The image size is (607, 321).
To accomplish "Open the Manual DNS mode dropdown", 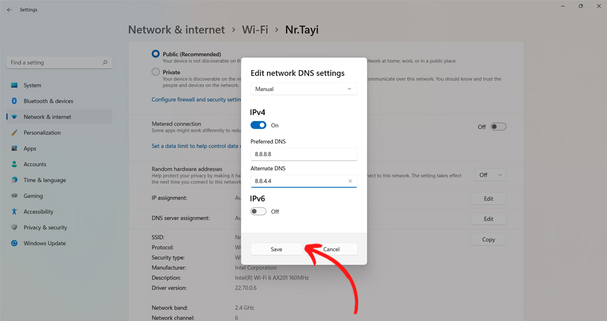I will tap(303, 89).
